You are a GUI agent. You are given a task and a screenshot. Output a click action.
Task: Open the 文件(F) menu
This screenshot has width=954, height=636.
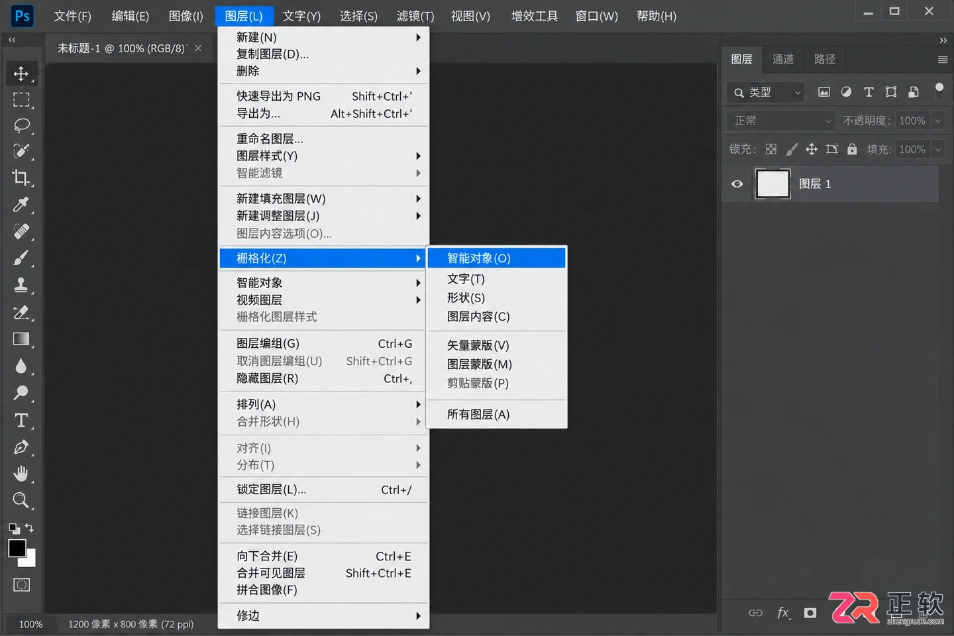(72, 16)
